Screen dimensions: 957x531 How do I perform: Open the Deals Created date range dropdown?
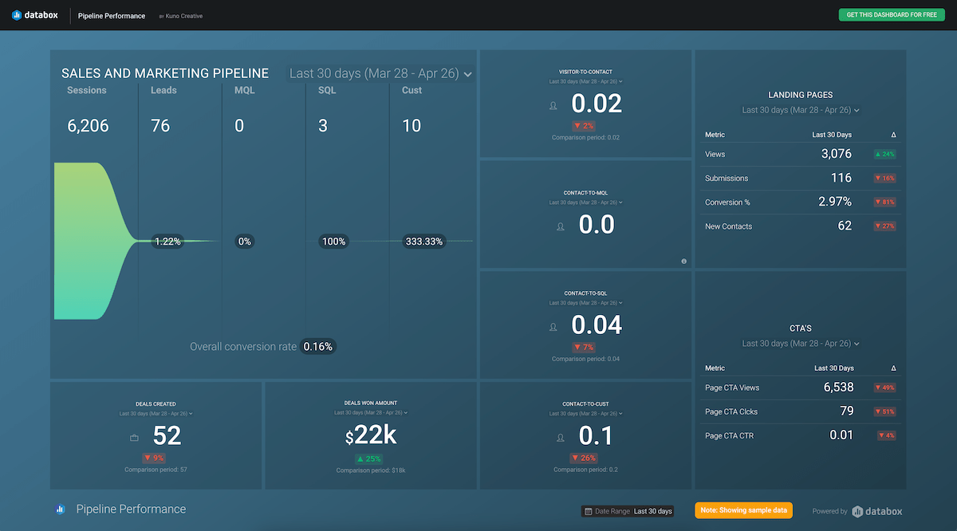[156, 414]
